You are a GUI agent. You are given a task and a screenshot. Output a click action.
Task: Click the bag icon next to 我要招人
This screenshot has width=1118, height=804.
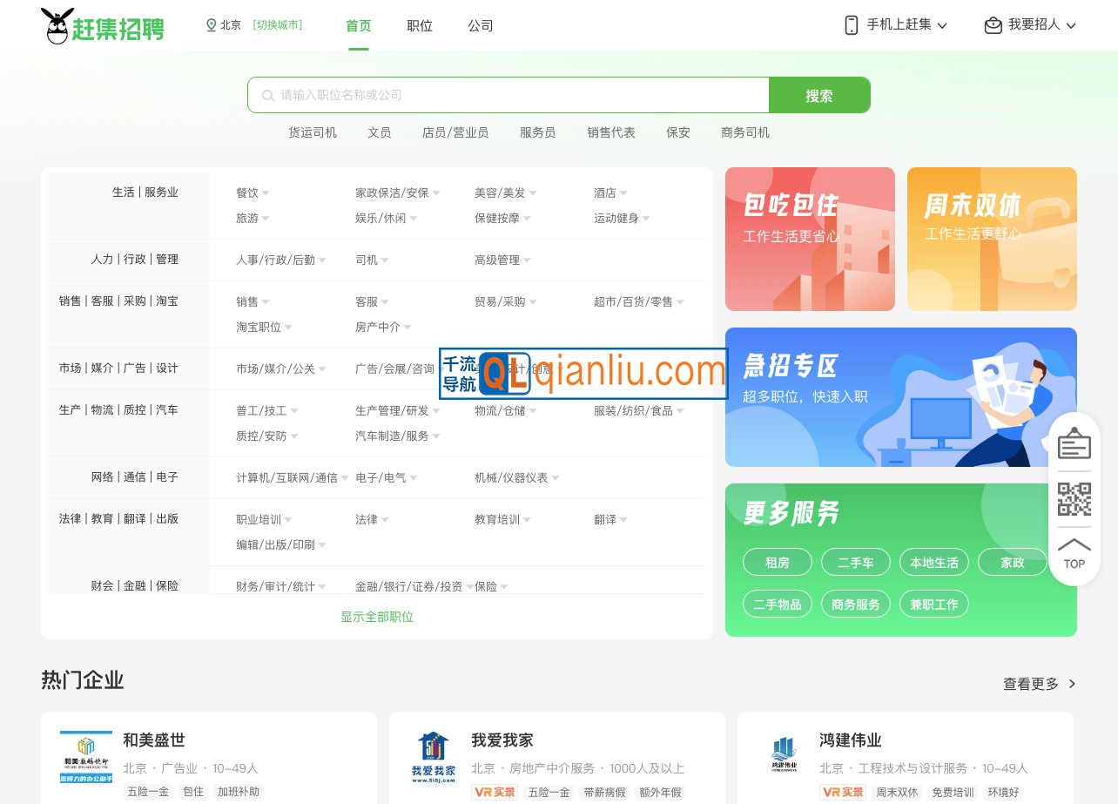click(993, 25)
